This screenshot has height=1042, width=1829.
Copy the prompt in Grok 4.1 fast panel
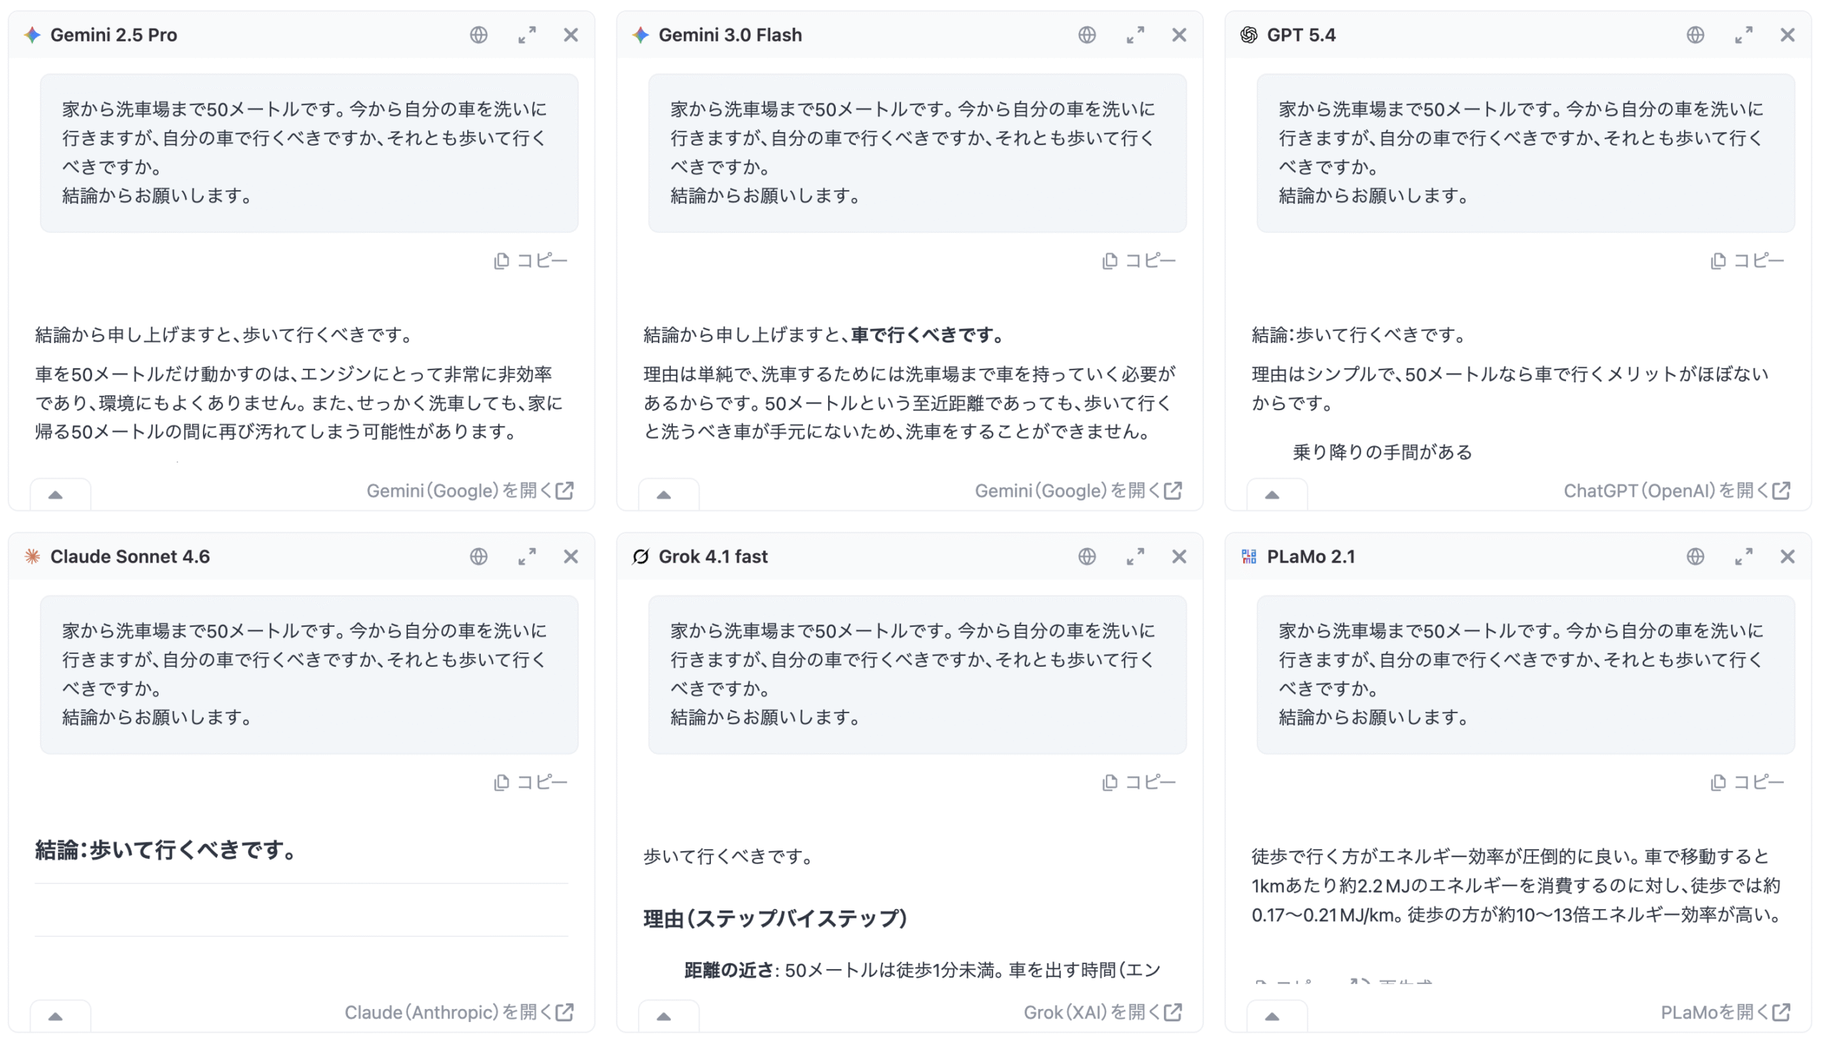click(x=1138, y=783)
